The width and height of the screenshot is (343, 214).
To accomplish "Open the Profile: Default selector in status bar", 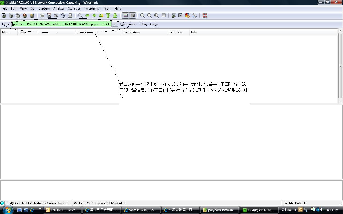I will click(295, 203).
